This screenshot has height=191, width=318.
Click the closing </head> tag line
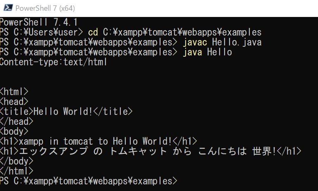point(17,122)
